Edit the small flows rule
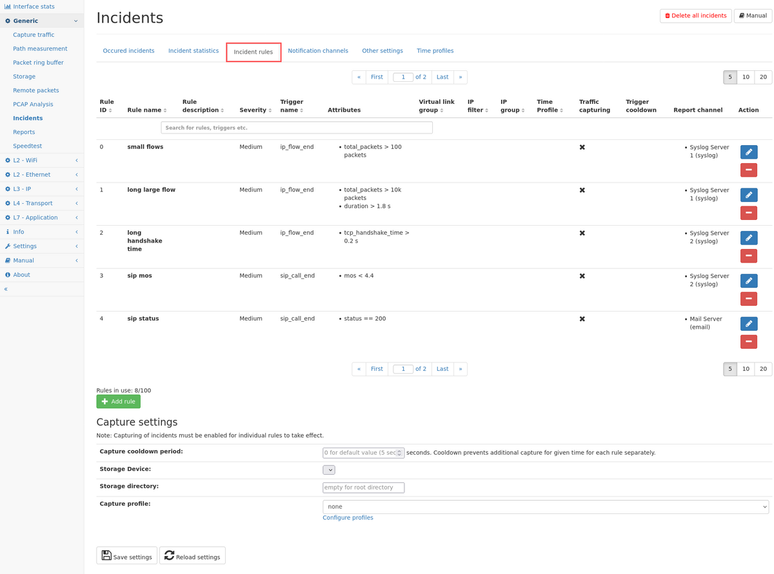 748,152
